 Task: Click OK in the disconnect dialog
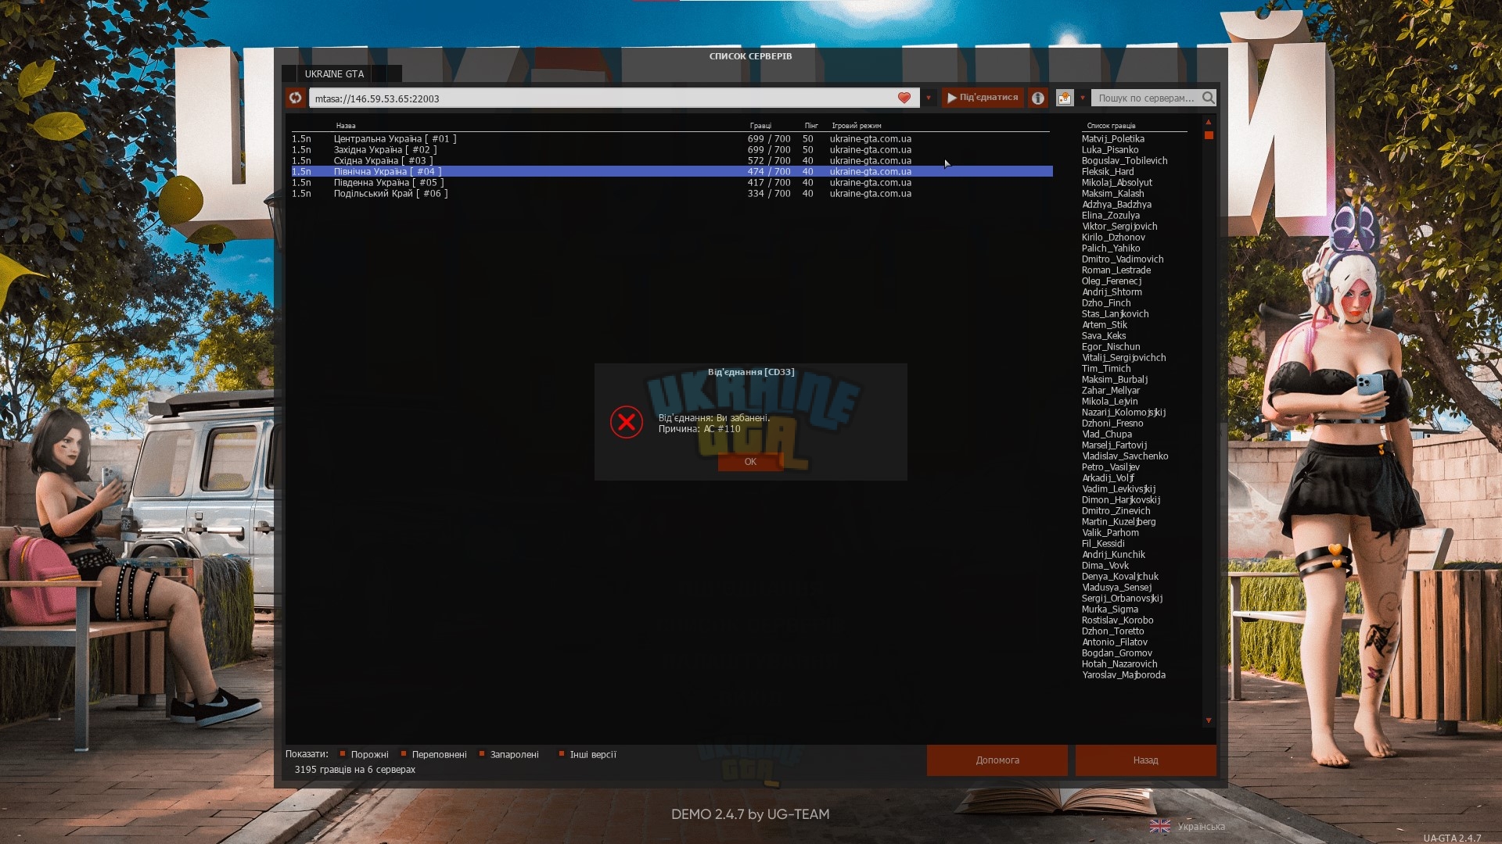click(750, 462)
